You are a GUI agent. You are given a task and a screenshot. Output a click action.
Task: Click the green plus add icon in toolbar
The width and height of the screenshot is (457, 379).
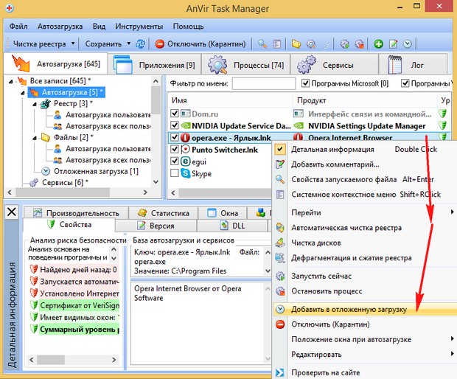click(379, 44)
